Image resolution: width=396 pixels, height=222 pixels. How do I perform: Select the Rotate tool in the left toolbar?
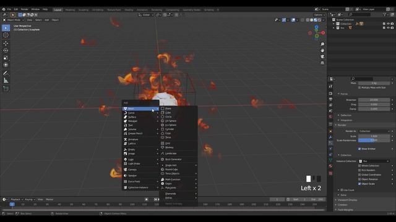[x=6, y=51]
